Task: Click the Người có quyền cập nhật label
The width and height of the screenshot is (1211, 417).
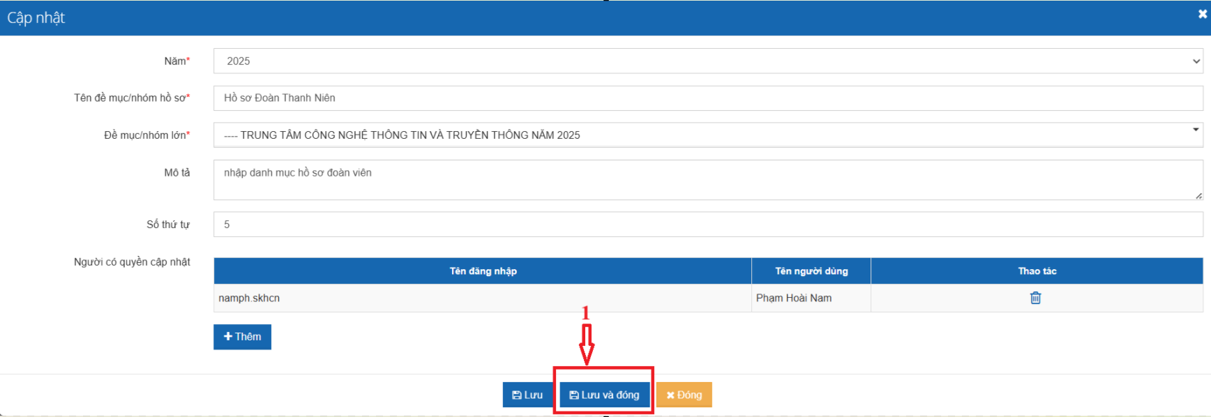Action: pos(132,262)
